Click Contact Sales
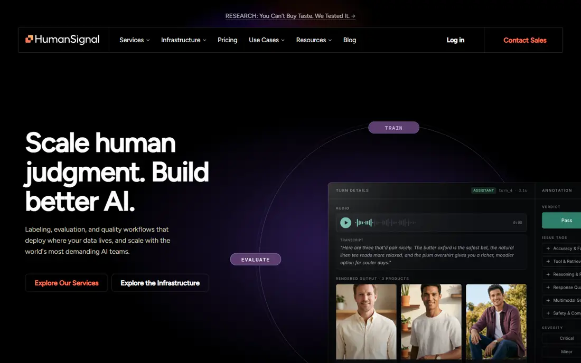 coord(524,40)
